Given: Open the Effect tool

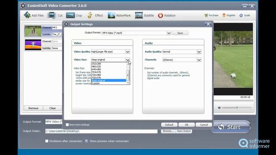Looking at the screenshot, I should pos(95,15).
